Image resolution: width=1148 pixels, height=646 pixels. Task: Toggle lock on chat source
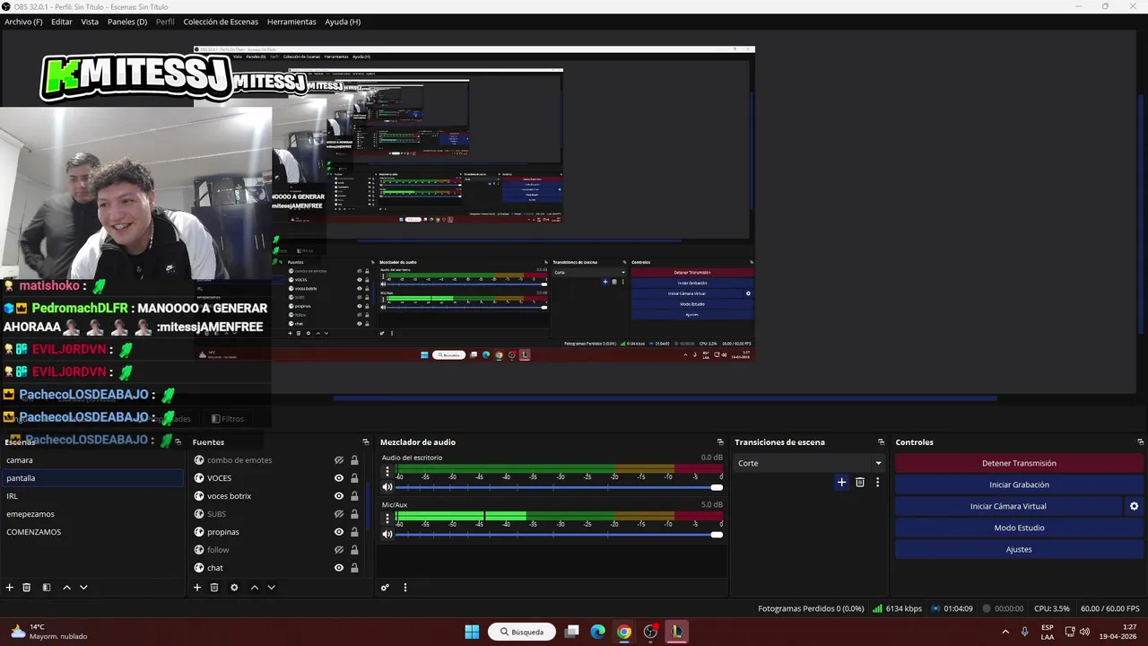pos(354,568)
